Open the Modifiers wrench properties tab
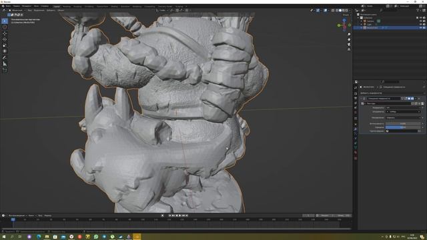 [356, 129]
